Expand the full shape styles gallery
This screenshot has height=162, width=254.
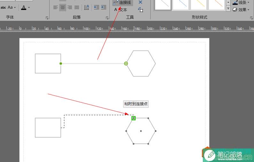[228, 8]
